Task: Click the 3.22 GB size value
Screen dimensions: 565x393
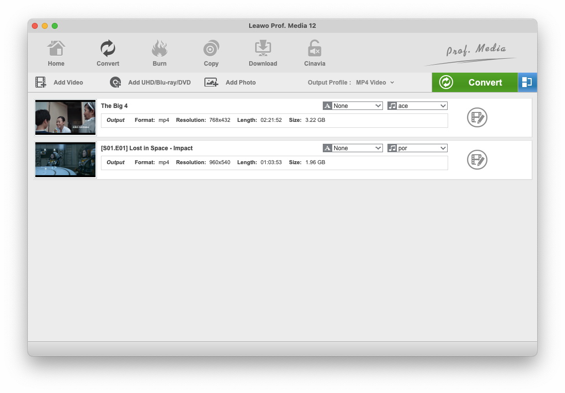Action: coord(315,120)
